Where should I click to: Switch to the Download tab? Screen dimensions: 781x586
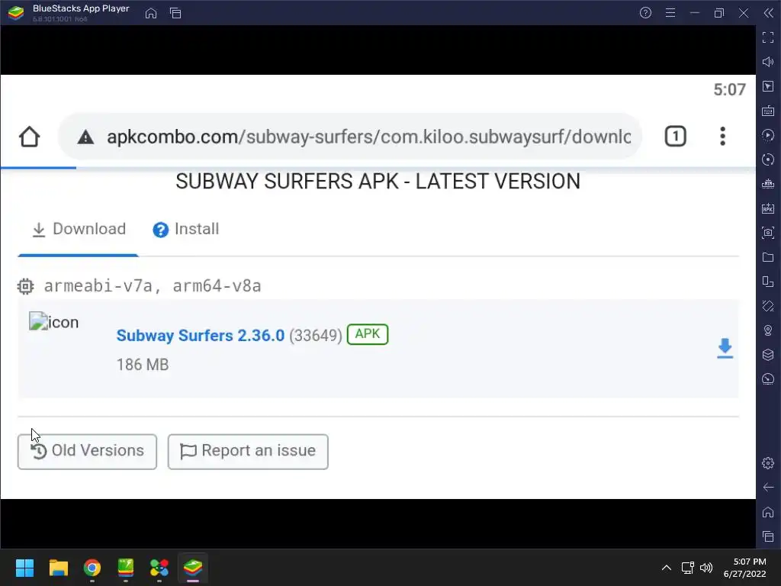point(79,229)
